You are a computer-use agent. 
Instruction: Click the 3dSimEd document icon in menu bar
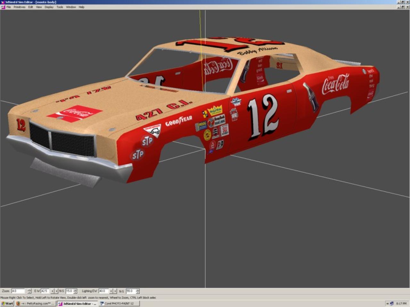click(x=3, y=7)
